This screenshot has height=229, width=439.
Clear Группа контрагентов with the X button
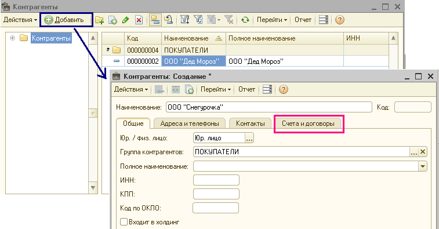pos(423,152)
